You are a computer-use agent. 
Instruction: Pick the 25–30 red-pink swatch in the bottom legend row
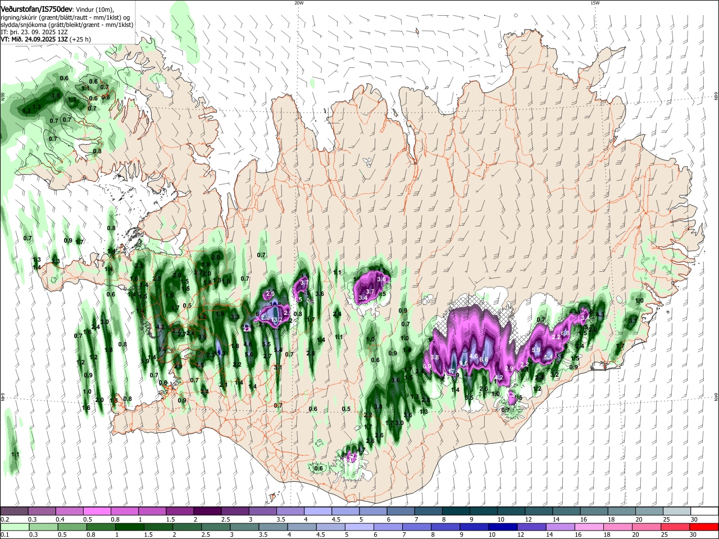[675, 527]
